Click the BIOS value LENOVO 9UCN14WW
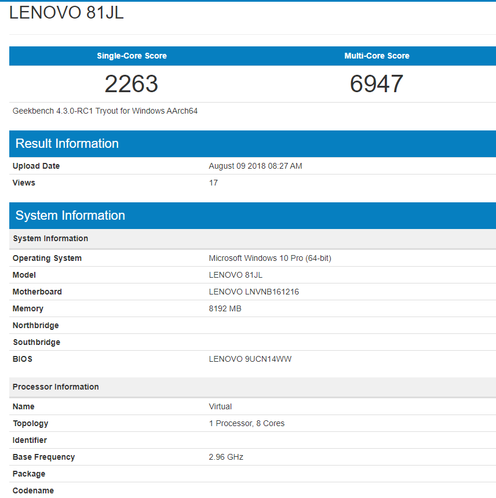Viewport: 496px width, 498px height. (x=250, y=359)
